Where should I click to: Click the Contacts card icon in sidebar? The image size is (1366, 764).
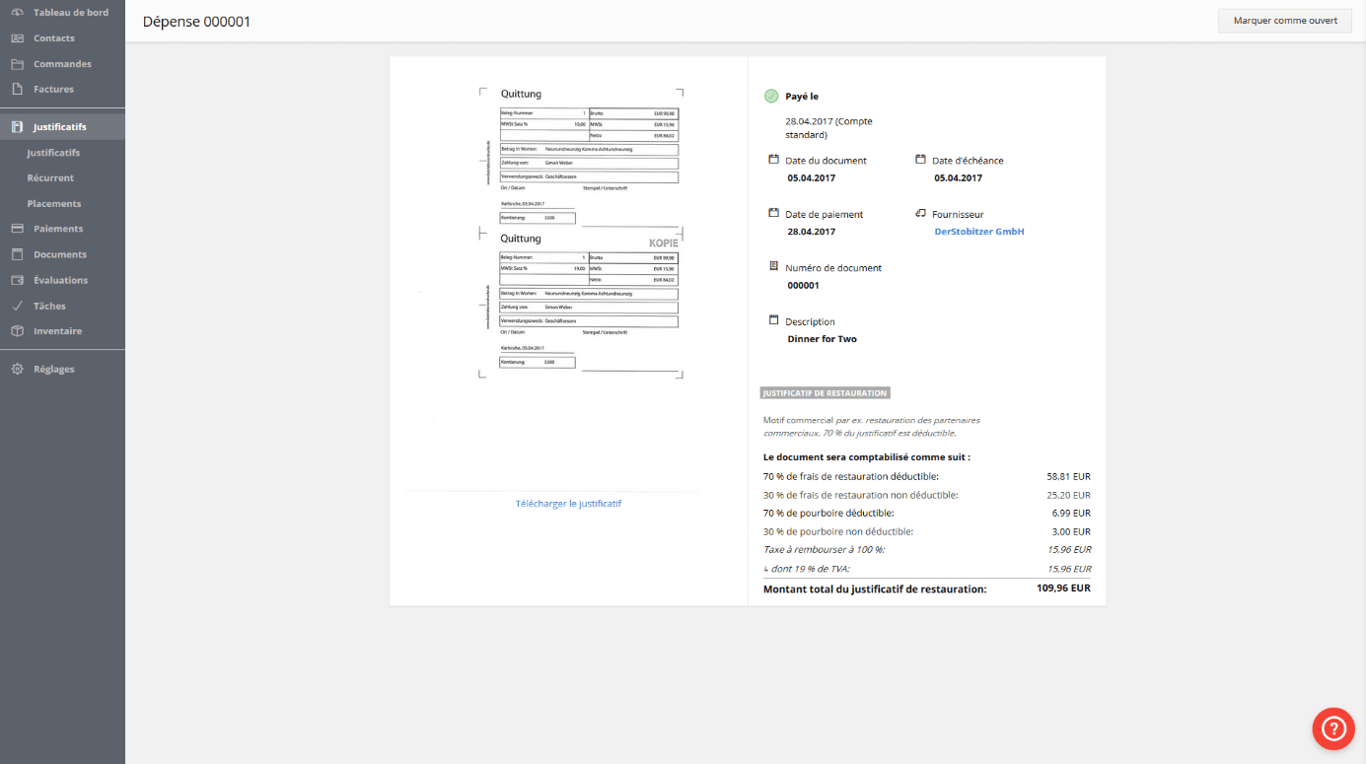pos(17,38)
